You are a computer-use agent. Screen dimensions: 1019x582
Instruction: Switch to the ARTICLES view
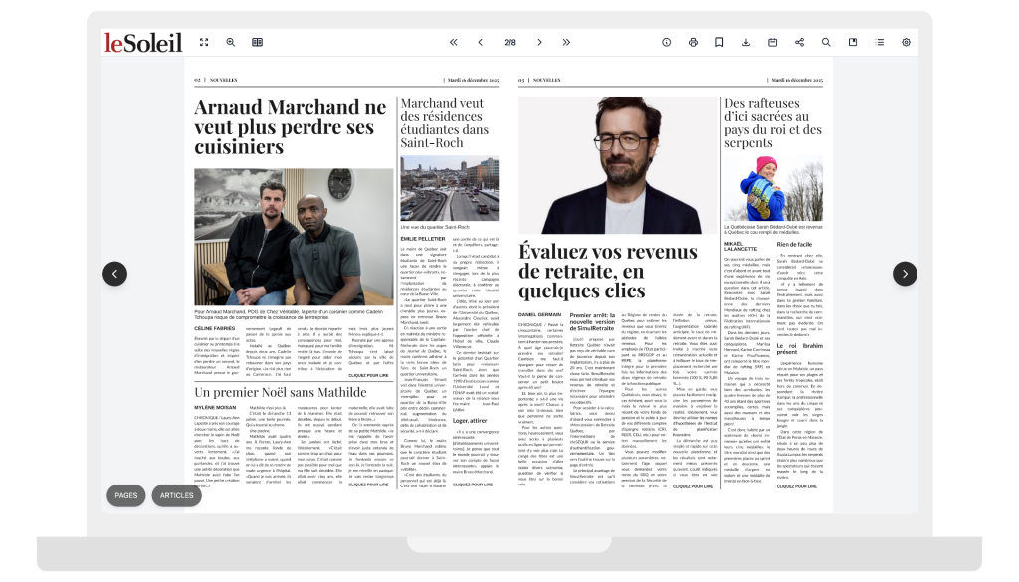177,495
